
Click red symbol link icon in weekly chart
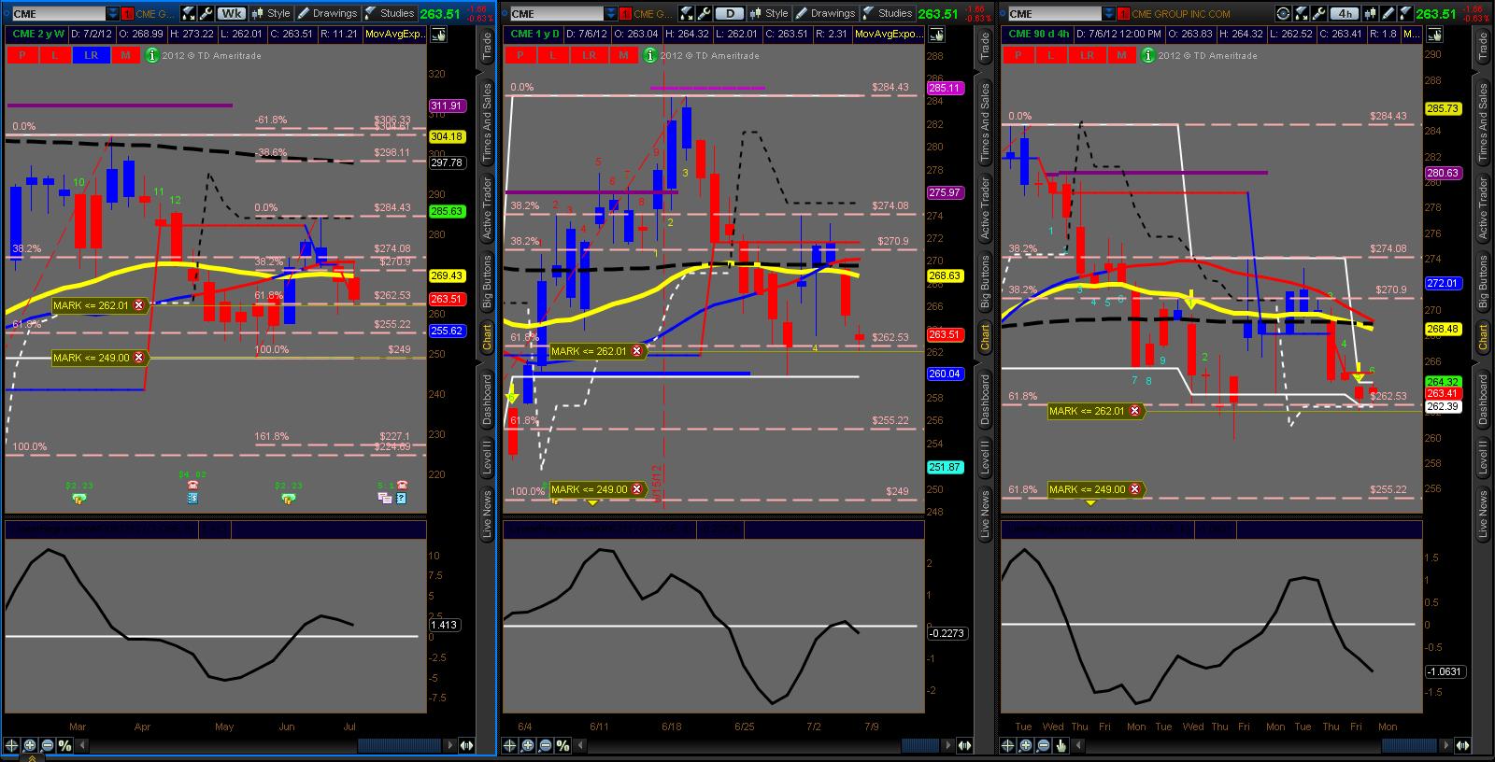click(x=127, y=13)
